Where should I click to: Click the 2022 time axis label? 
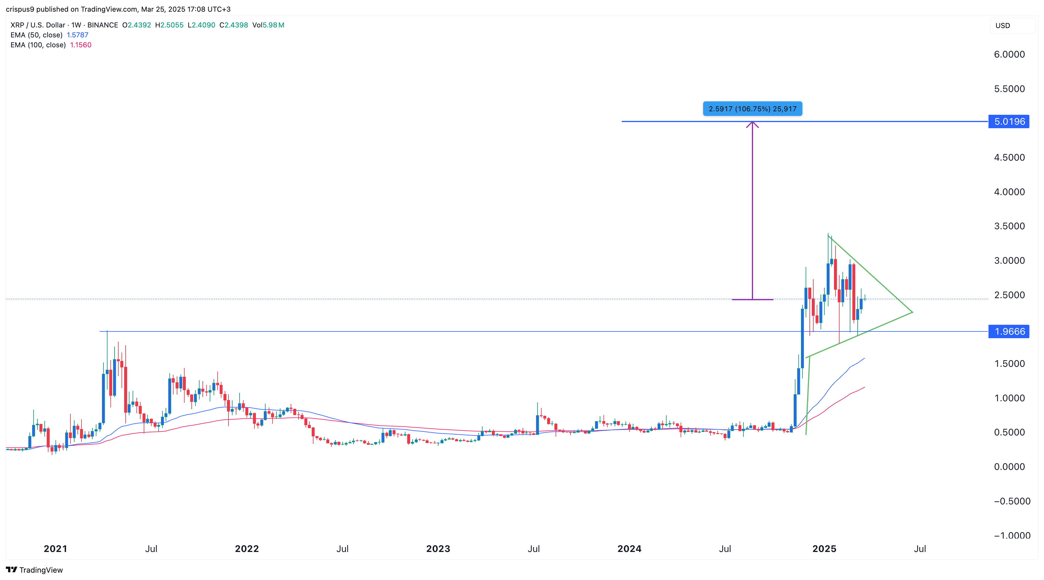click(247, 549)
